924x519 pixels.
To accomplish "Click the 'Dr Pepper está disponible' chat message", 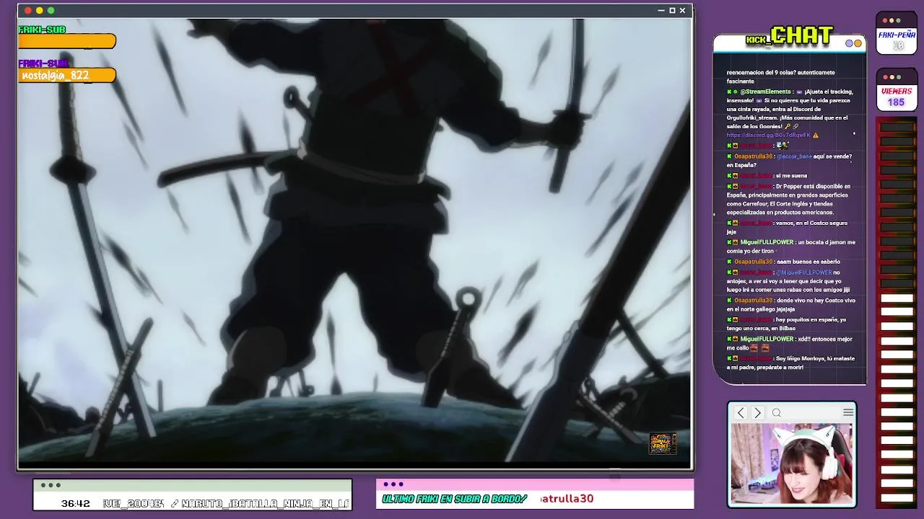I will click(x=789, y=199).
